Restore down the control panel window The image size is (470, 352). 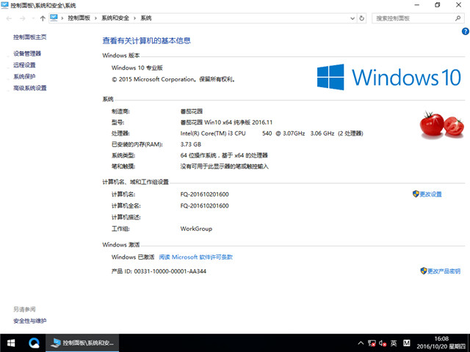(x=438, y=5)
